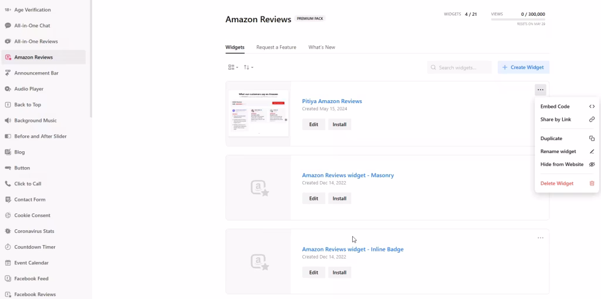Click the red trash delete icon
This screenshot has width=601, height=299.
click(592, 184)
